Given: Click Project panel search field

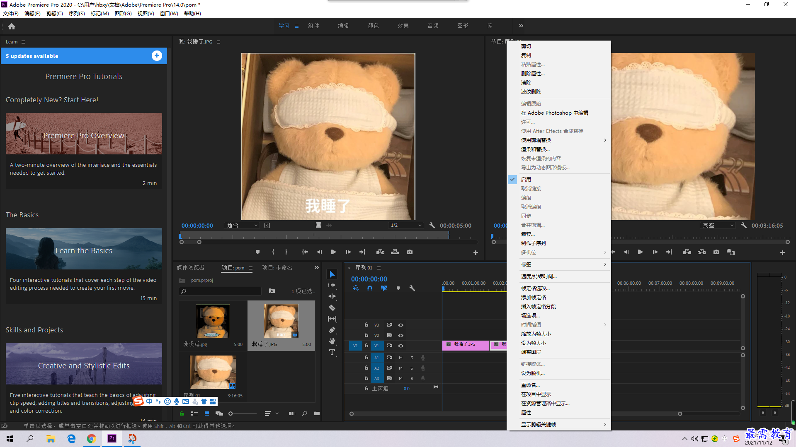Looking at the screenshot, I should (220, 291).
